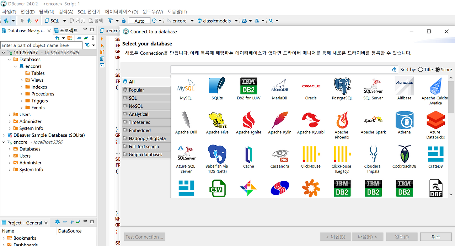This screenshot has width=455, height=246.
Task: Pick the SQL Server driver
Action: pyautogui.click(x=373, y=89)
